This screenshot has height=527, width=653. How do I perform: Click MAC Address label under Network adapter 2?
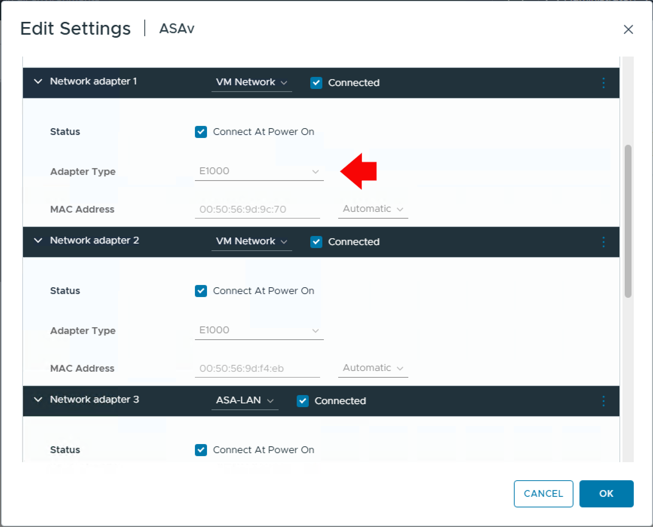coord(82,369)
